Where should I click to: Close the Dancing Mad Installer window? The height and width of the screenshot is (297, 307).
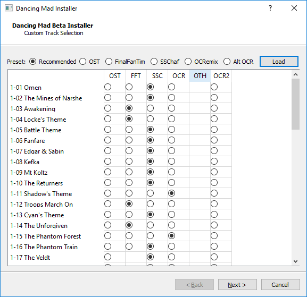coord(294,8)
